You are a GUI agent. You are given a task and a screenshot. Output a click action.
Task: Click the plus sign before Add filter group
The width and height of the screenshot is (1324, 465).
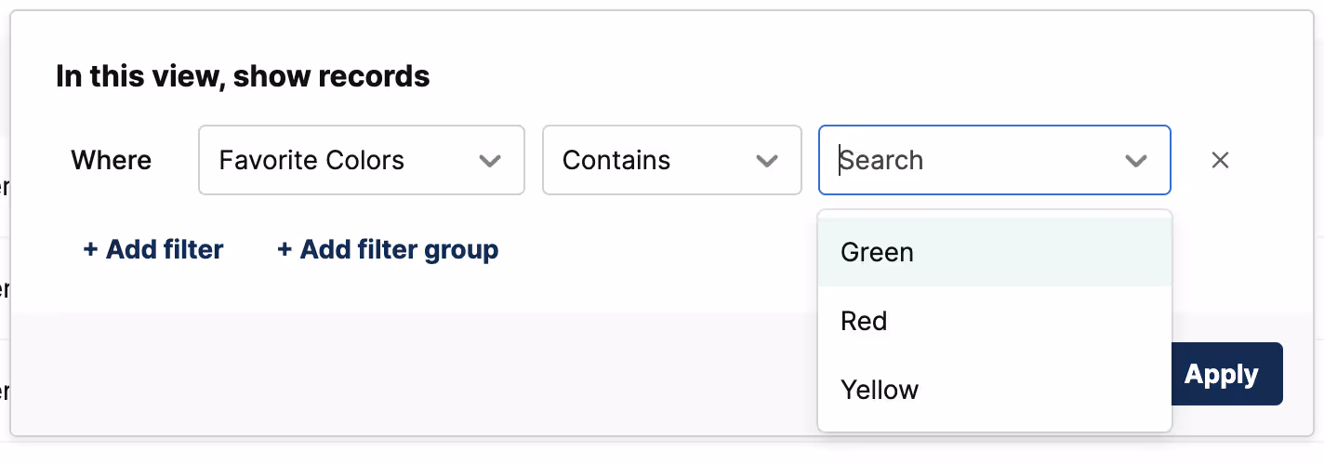(x=285, y=250)
